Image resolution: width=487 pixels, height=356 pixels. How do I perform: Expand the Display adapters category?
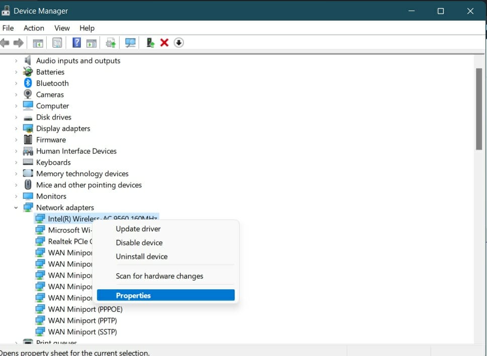[15, 128]
